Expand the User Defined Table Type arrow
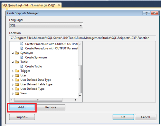The image size is (161, 126). click(13, 85)
